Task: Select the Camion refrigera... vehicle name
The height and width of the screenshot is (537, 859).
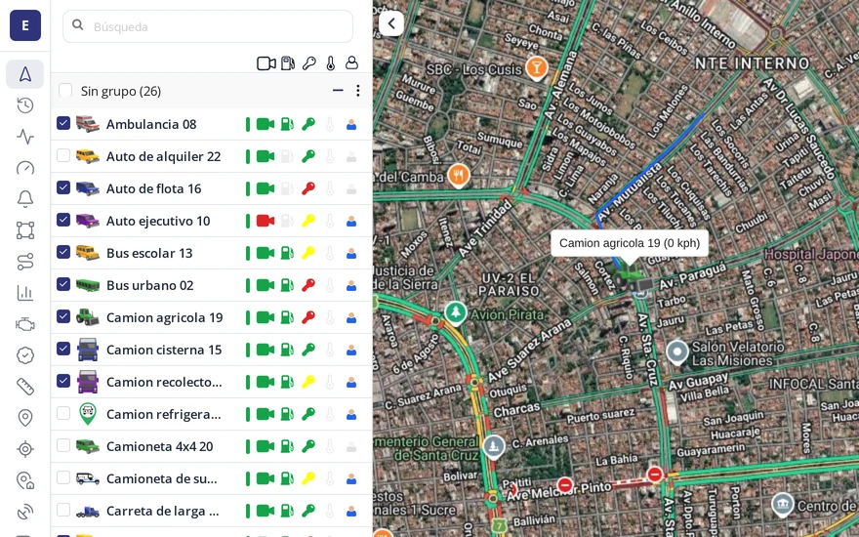Action: 163,414
